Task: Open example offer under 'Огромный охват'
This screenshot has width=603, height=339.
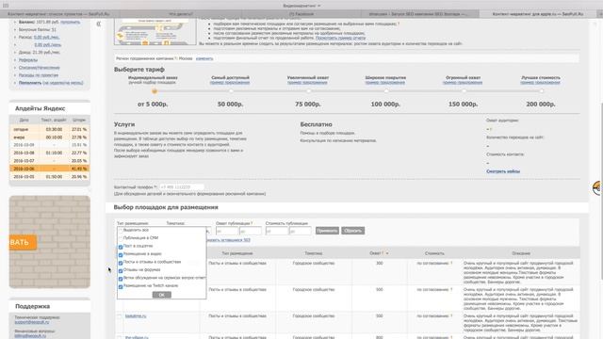Action: pyautogui.click(x=463, y=83)
